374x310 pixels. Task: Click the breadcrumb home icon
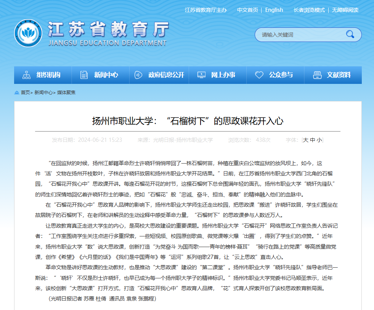17,93
